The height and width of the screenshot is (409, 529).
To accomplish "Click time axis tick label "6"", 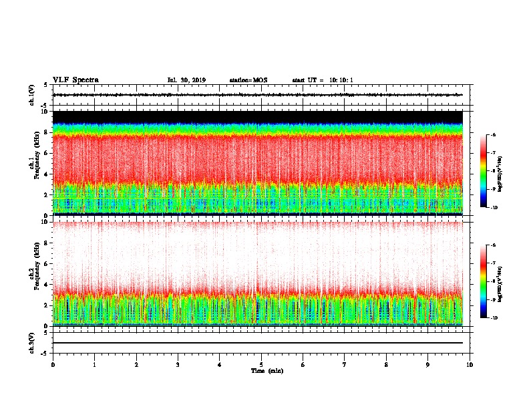I will pyautogui.click(x=303, y=365).
